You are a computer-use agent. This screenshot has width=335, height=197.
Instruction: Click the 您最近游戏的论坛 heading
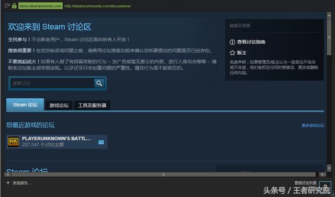pos(30,125)
